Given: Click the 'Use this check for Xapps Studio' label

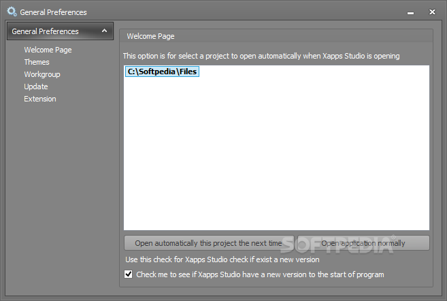Looking at the screenshot, I should click(x=222, y=259).
